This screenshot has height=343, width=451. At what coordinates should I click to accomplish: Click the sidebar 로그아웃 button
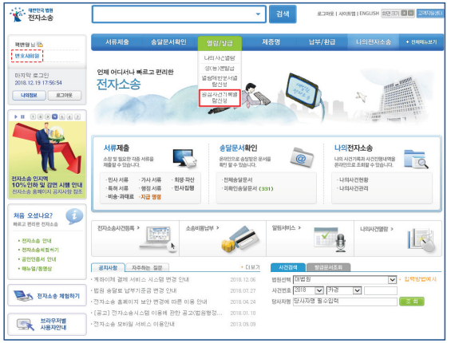click(x=65, y=95)
